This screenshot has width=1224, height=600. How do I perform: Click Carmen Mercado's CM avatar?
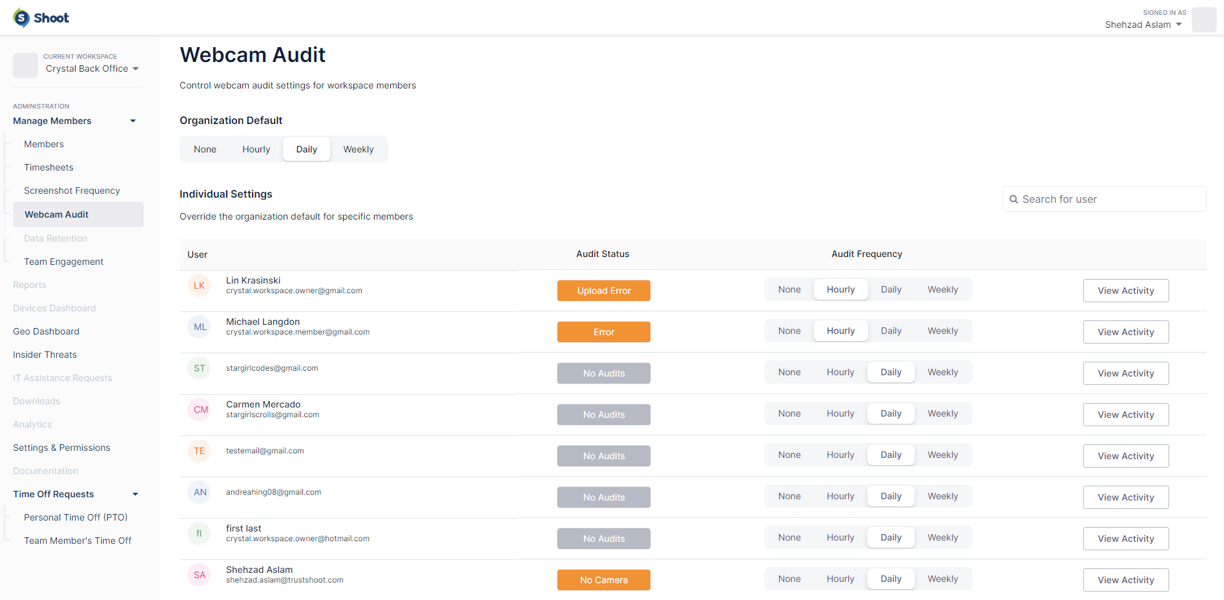tap(200, 409)
